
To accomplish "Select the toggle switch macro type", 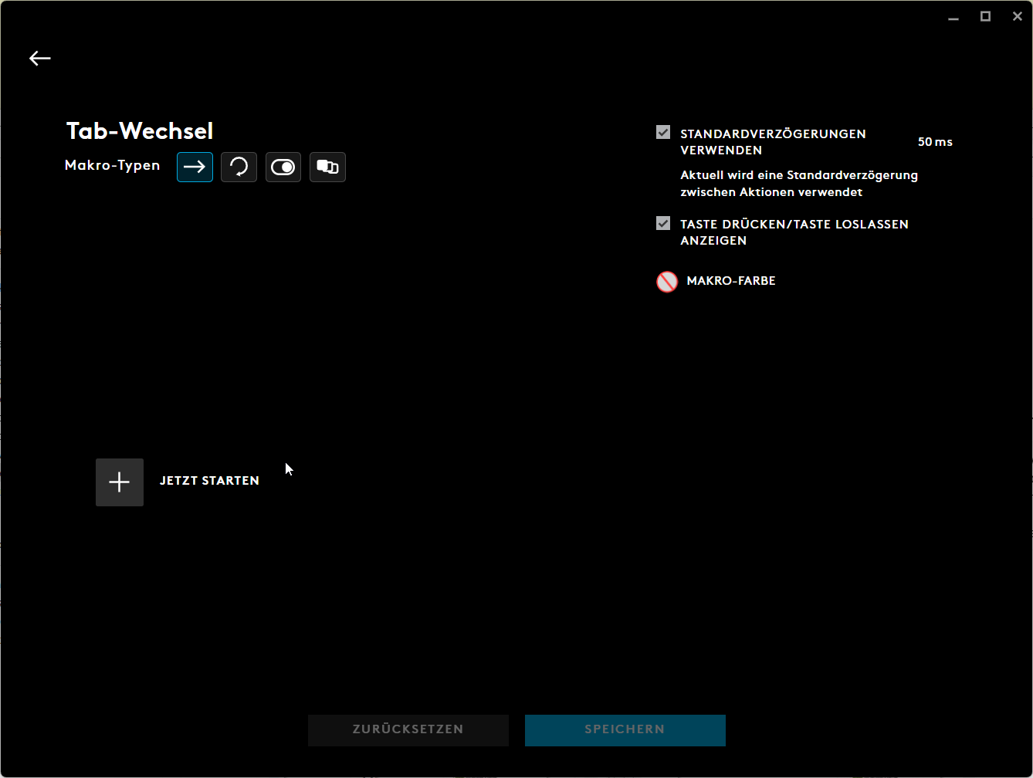I will (283, 167).
